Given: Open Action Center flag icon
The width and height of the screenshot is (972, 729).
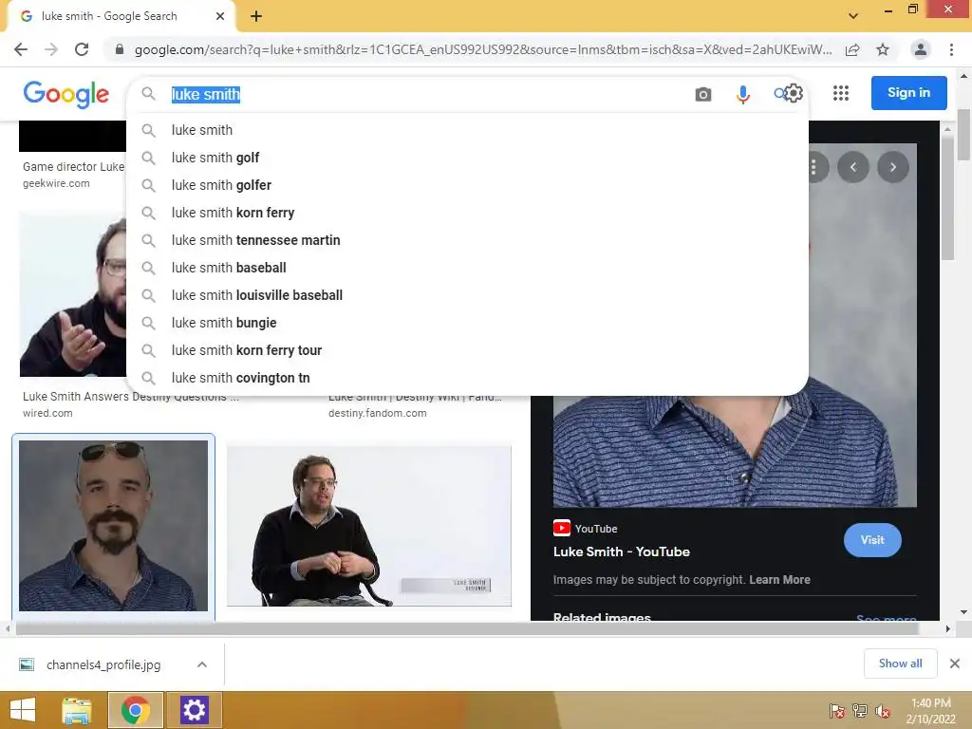Looking at the screenshot, I should pyautogui.click(x=836, y=711).
